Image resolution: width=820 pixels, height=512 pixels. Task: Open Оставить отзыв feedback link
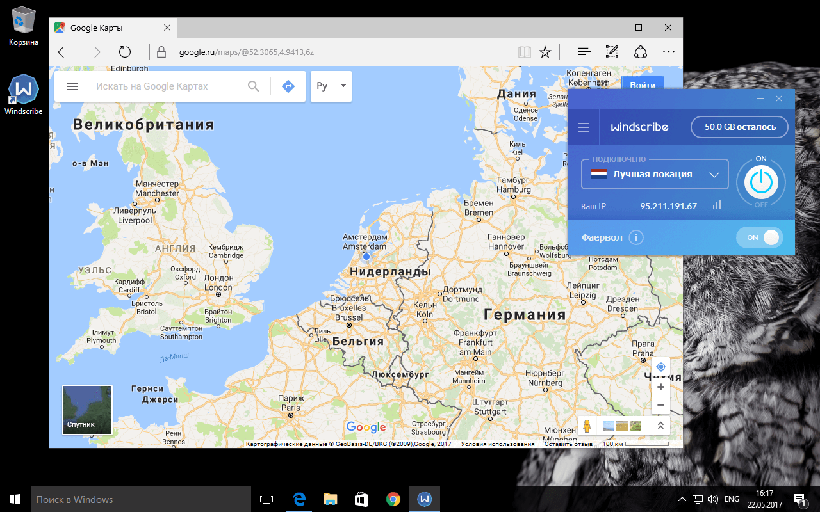[x=568, y=444]
